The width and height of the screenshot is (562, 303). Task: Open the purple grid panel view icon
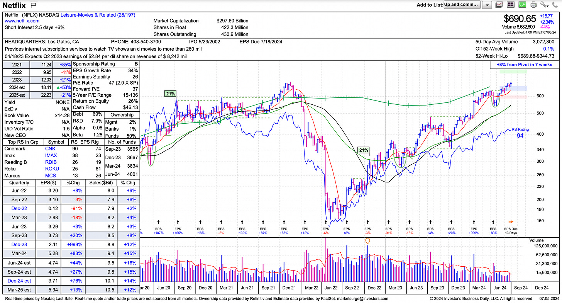coord(511,5)
